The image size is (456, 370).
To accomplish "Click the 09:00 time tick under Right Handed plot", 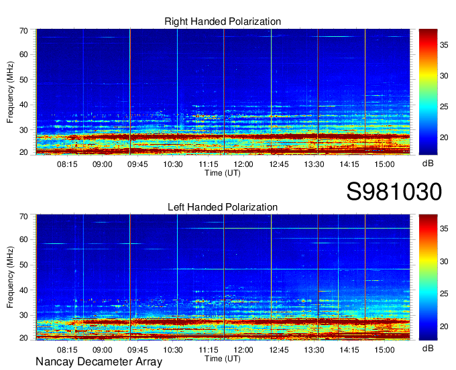I will pos(103,164).
